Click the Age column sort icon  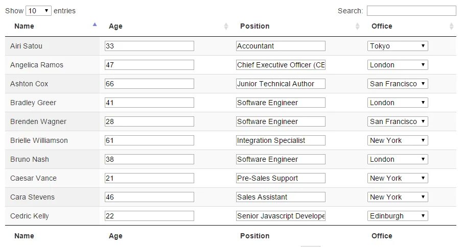(226, 26)
